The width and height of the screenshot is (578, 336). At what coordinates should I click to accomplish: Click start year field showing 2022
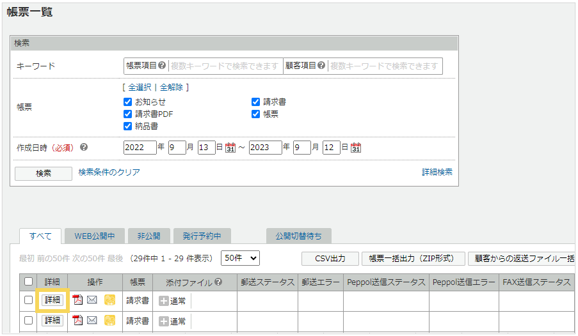click(140, 148)
